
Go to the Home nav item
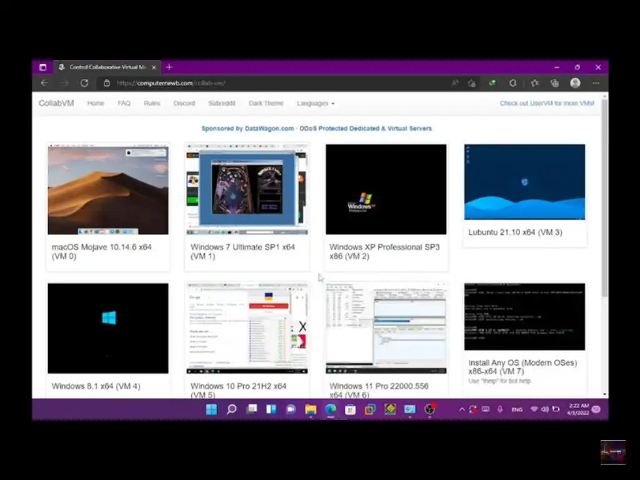tap(96, 103)
